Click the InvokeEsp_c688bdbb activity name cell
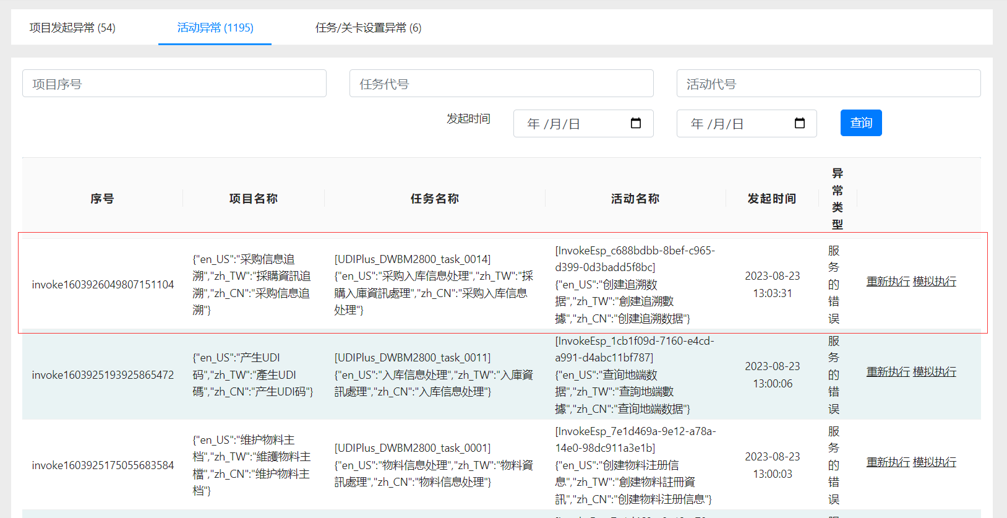 point(635,285)
